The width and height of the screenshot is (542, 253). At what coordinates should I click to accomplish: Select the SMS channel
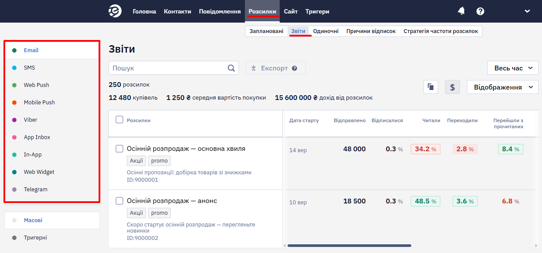point(52,68)
